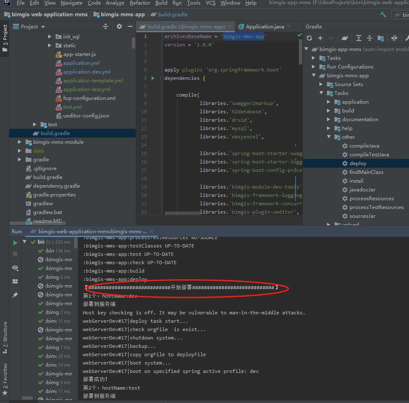Pin the Run tab using the pin icon
Image resolution: width=409 pixels, height=403 pixels.
pos(15,295)
